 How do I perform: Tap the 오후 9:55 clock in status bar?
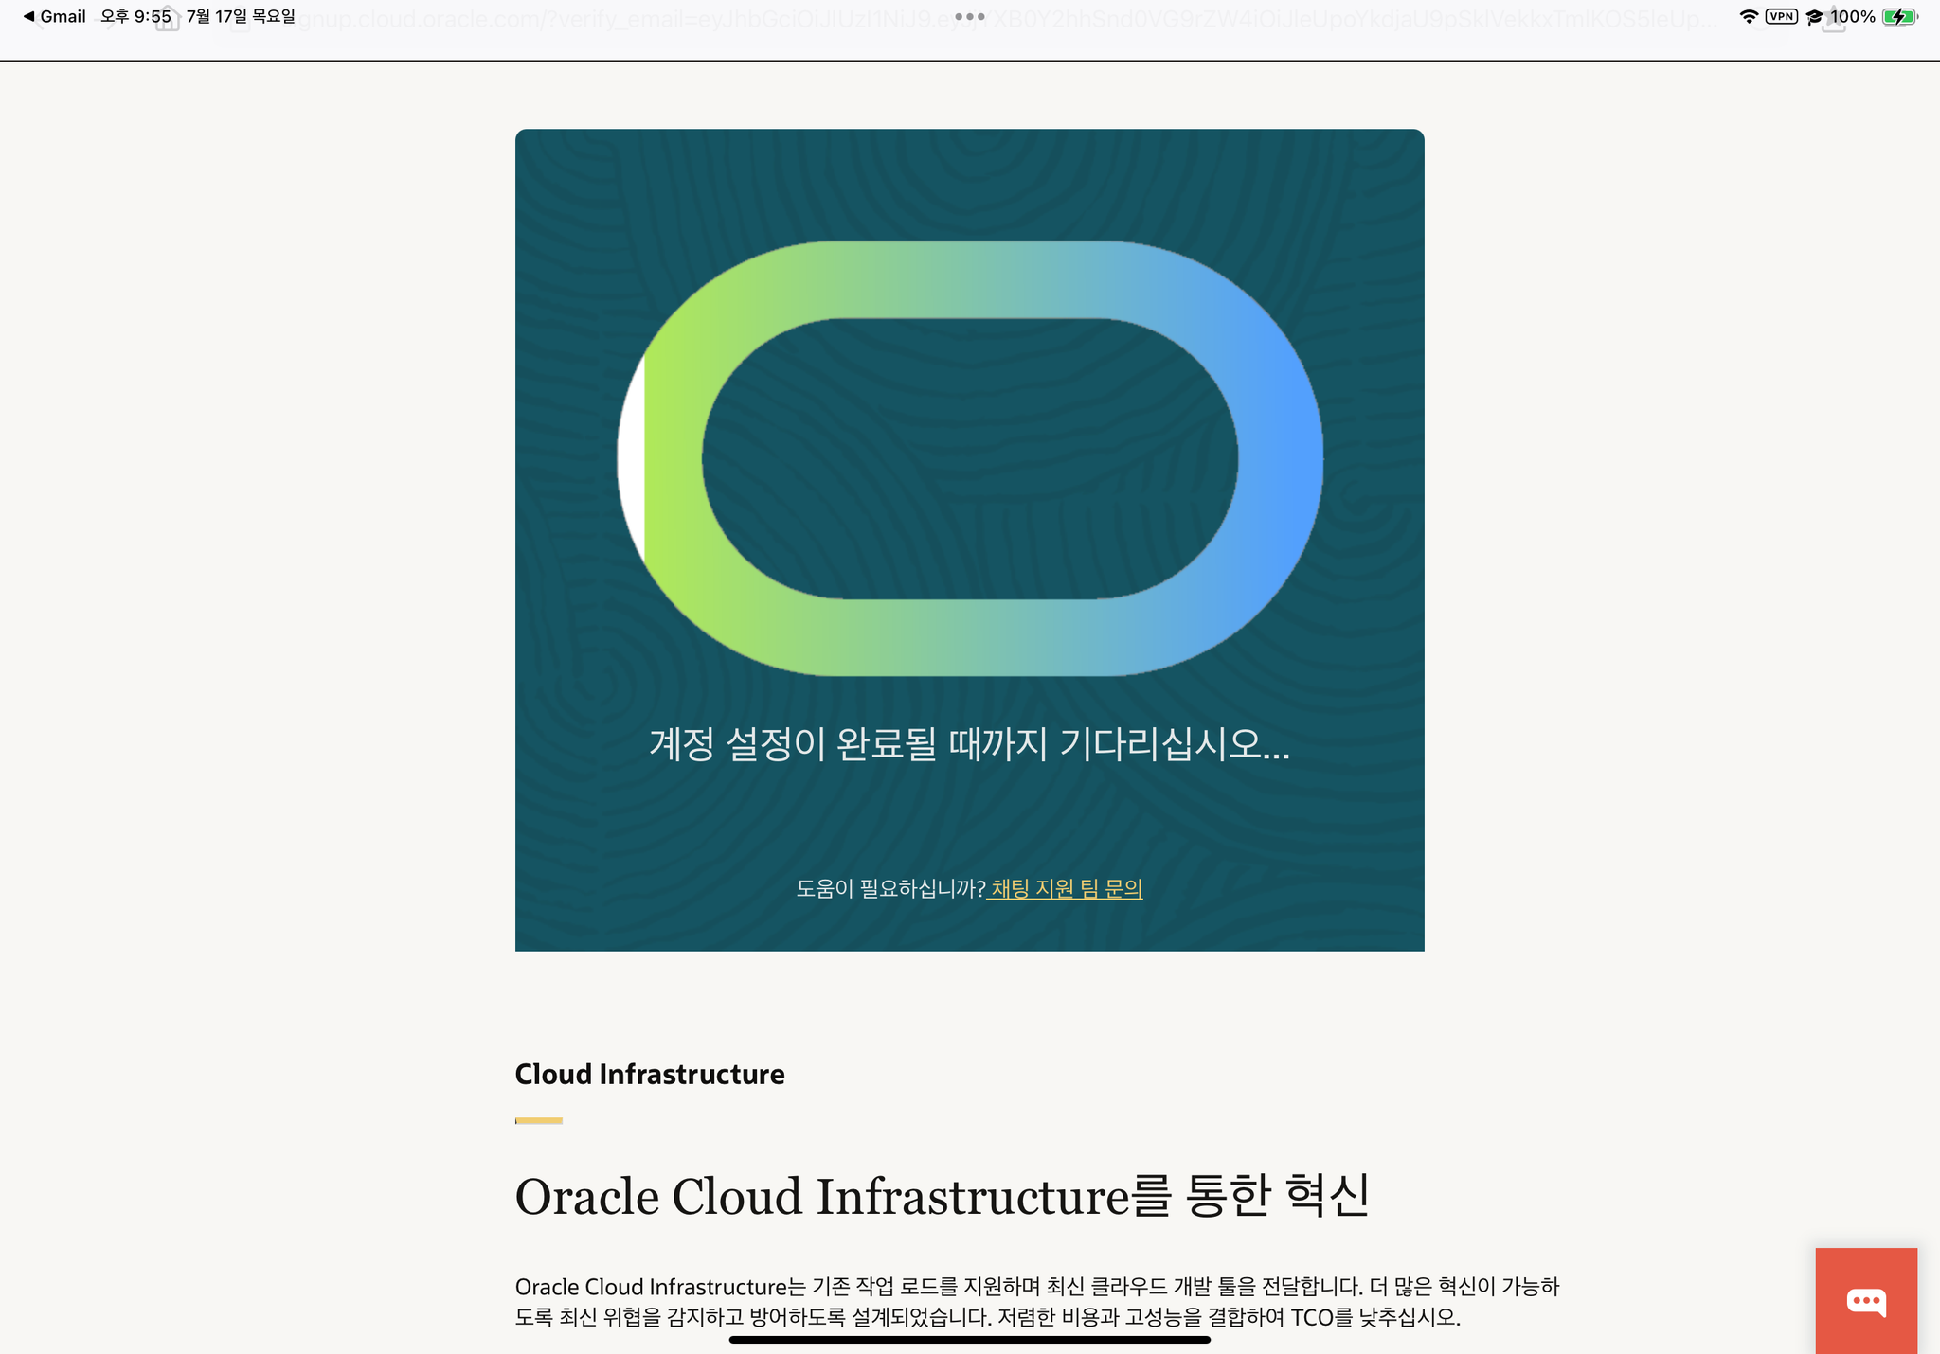click(135, 16)
